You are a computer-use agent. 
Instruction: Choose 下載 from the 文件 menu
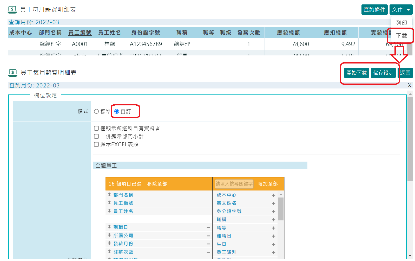pos(401,36)
